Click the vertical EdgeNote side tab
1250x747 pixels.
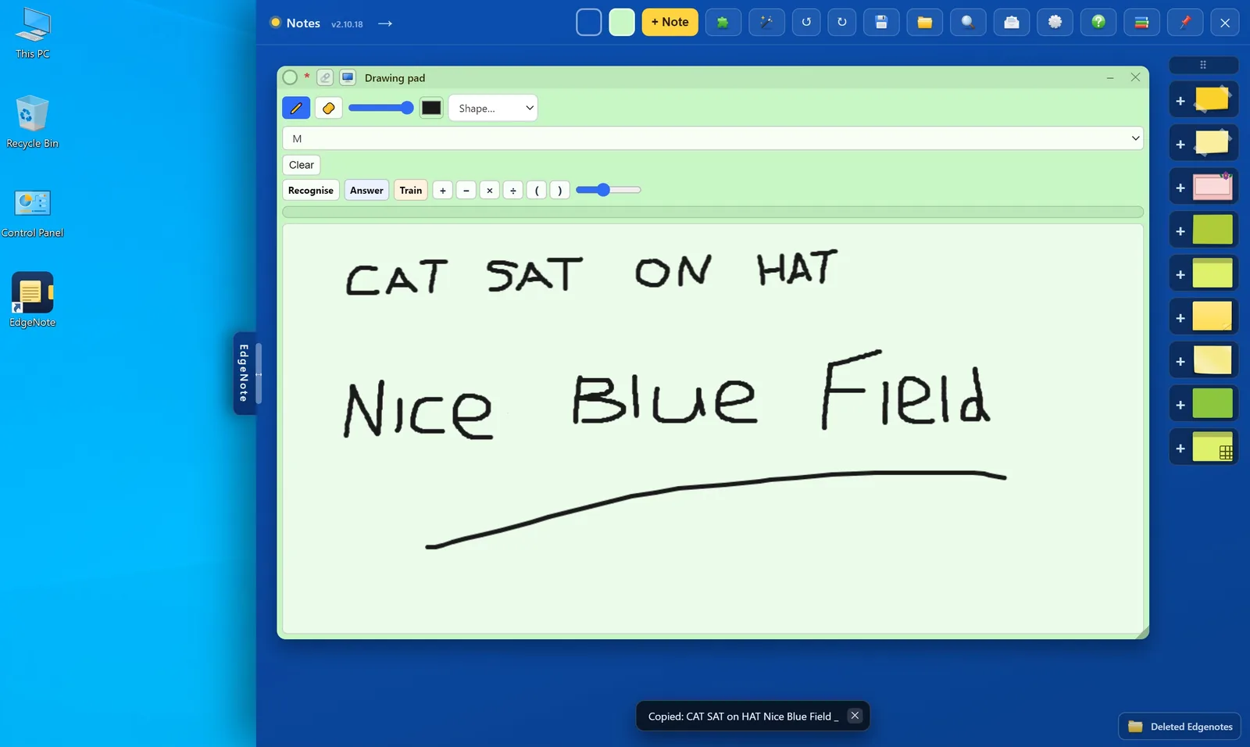point(245,373)
